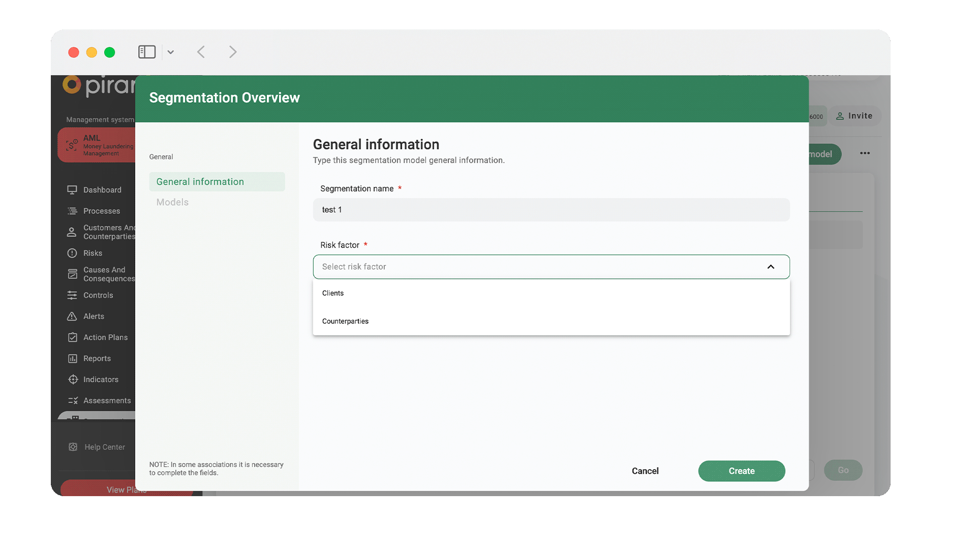Choose Counterparties risk factor option
This screenshot has width=976, height=549.
pos(345,321)
